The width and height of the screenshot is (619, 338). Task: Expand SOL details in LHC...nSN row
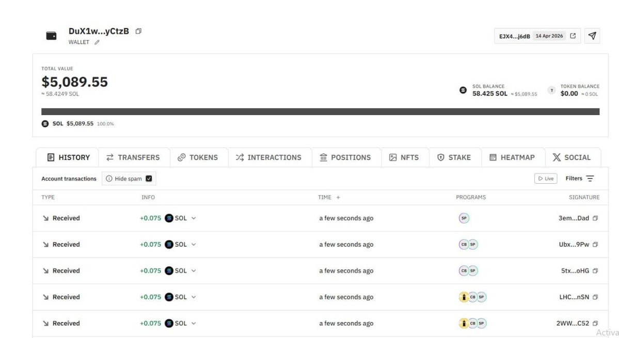[194, 297]
